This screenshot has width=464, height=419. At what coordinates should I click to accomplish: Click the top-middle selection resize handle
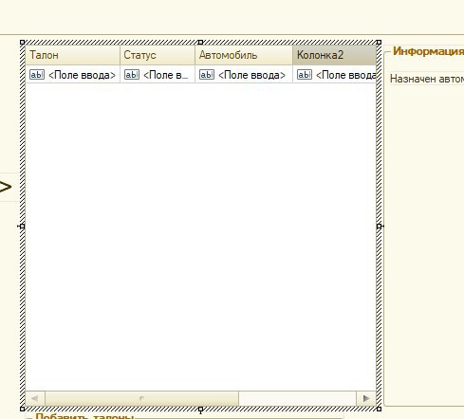coord(200,42)
